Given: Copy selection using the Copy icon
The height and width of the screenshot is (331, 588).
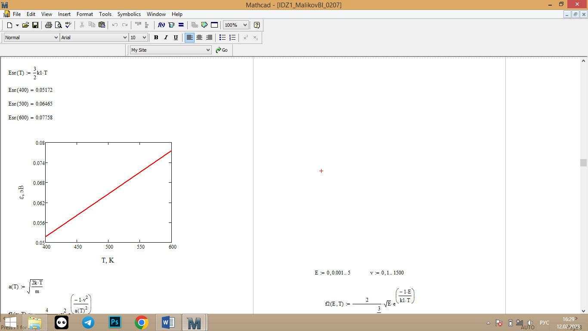Looking at the screenshot, I should (92, 25).
